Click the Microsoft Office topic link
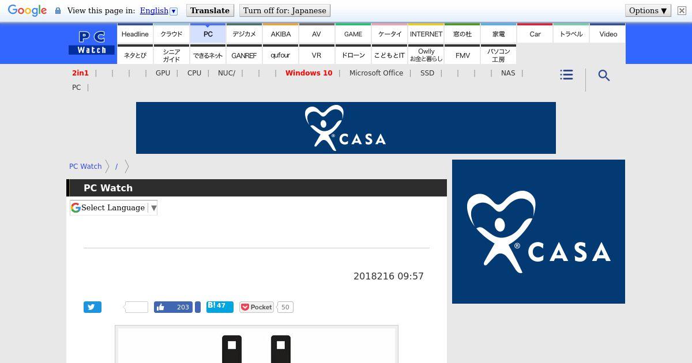Image resolution: width=692 pixels, height=363 pixels. coord(376,73)
